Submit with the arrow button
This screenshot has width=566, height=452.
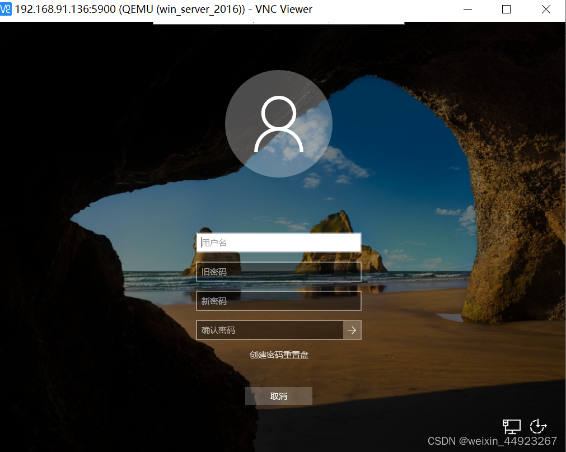tap(352, 330)
